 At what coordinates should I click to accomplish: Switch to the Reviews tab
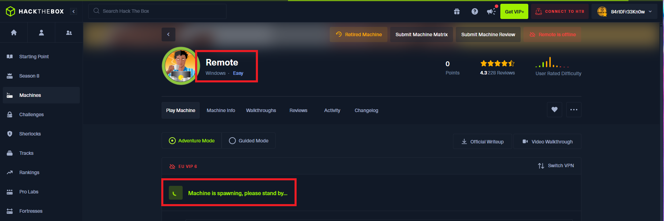point(298,110)
